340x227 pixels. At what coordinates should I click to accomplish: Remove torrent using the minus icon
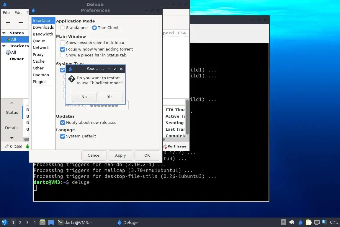tap(21, 22)
